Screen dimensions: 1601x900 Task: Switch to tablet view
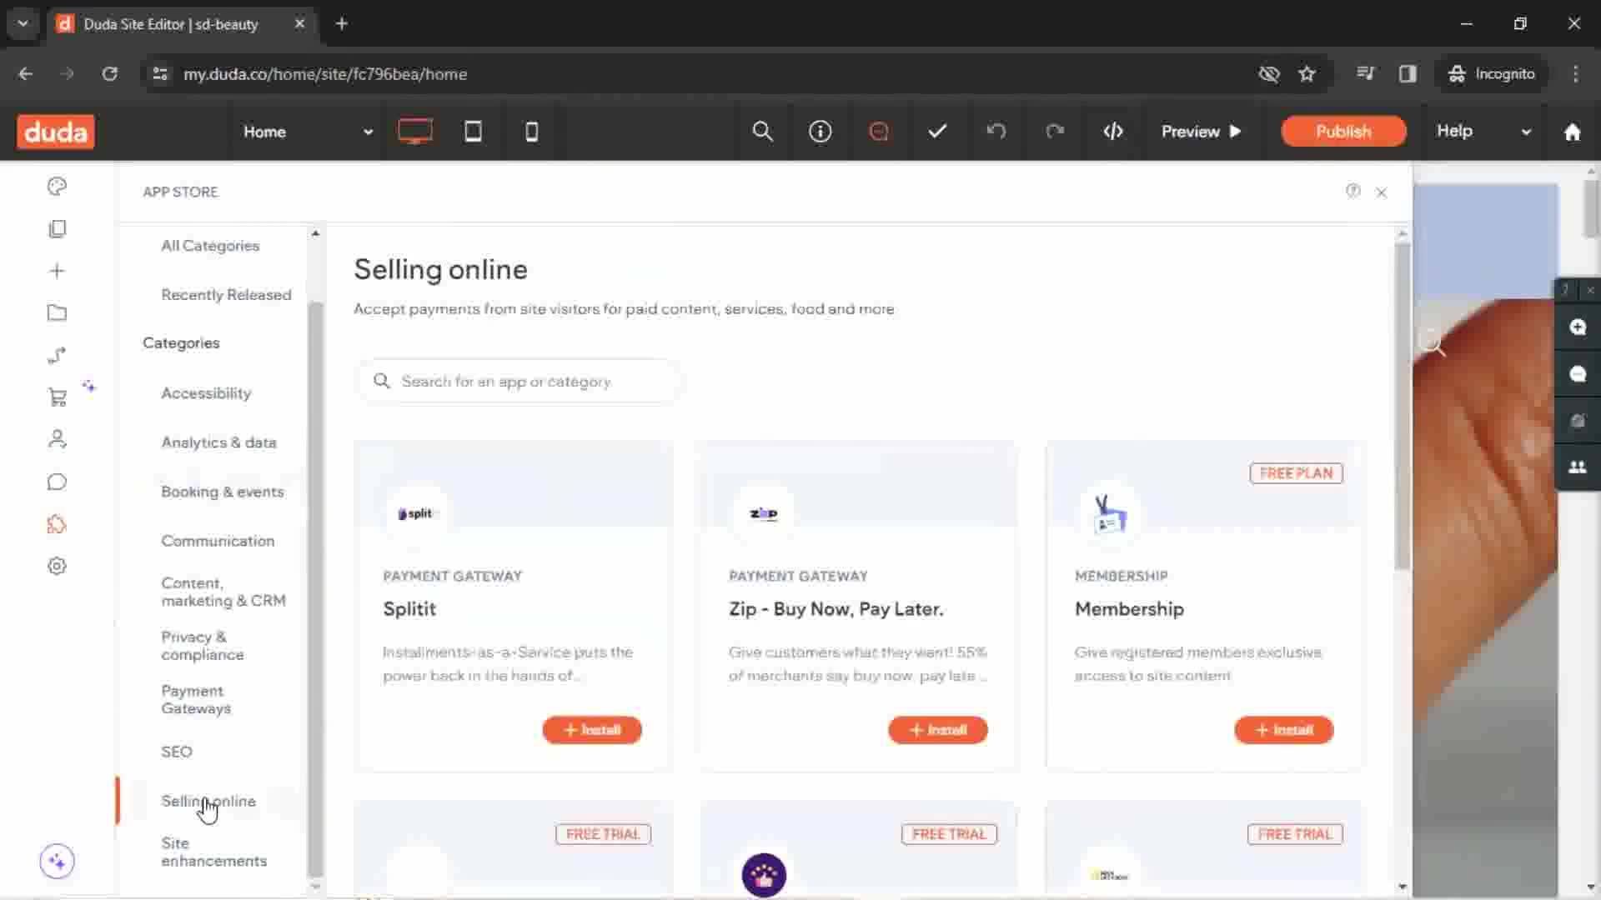click(473, 132)
